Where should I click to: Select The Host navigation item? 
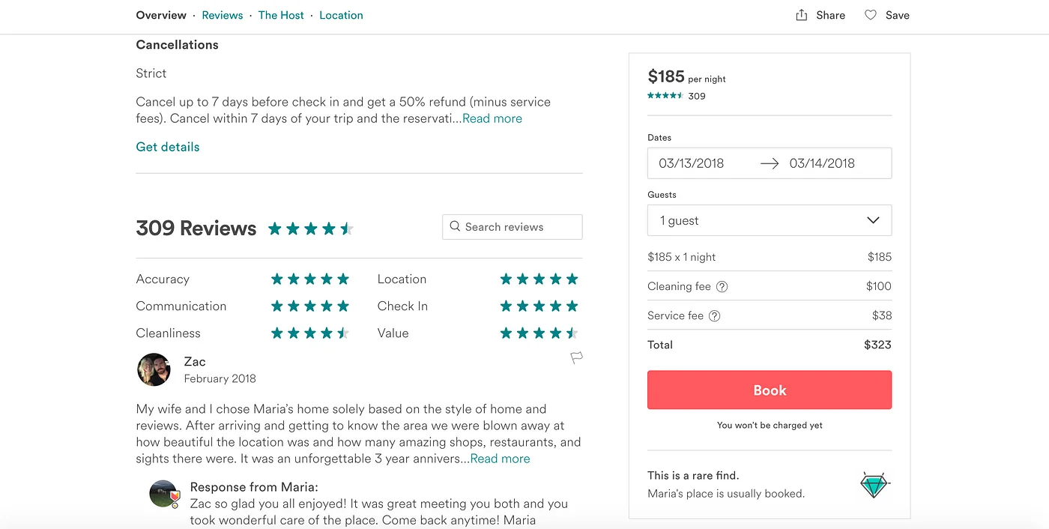(x=281, y=15)
